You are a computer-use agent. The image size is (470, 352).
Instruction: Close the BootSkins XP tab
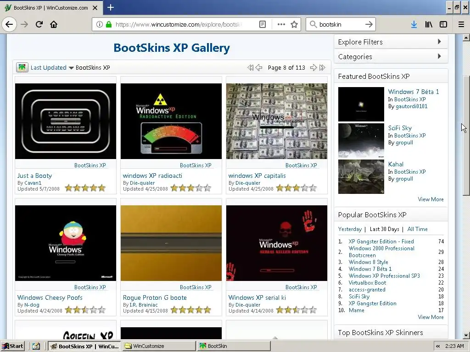95,8
